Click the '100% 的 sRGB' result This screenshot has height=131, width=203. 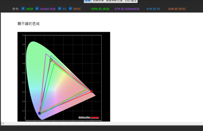tap(100, 9)
